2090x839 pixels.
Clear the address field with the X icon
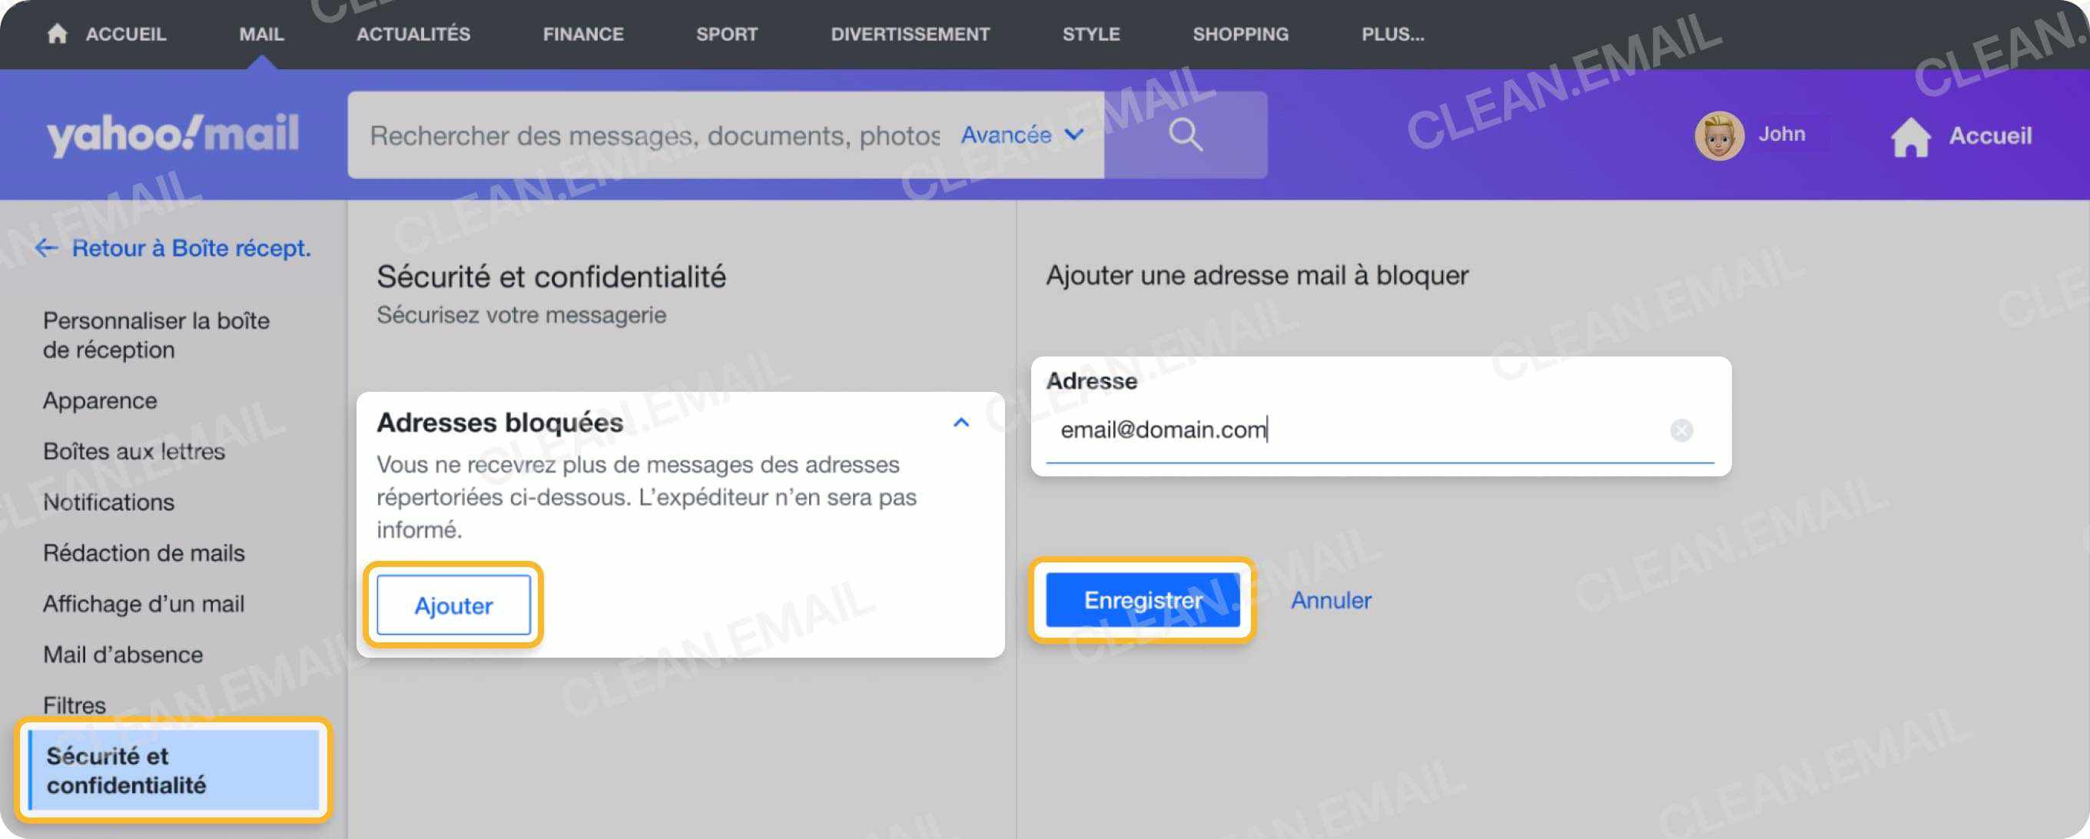click(x=1681, y=430)
